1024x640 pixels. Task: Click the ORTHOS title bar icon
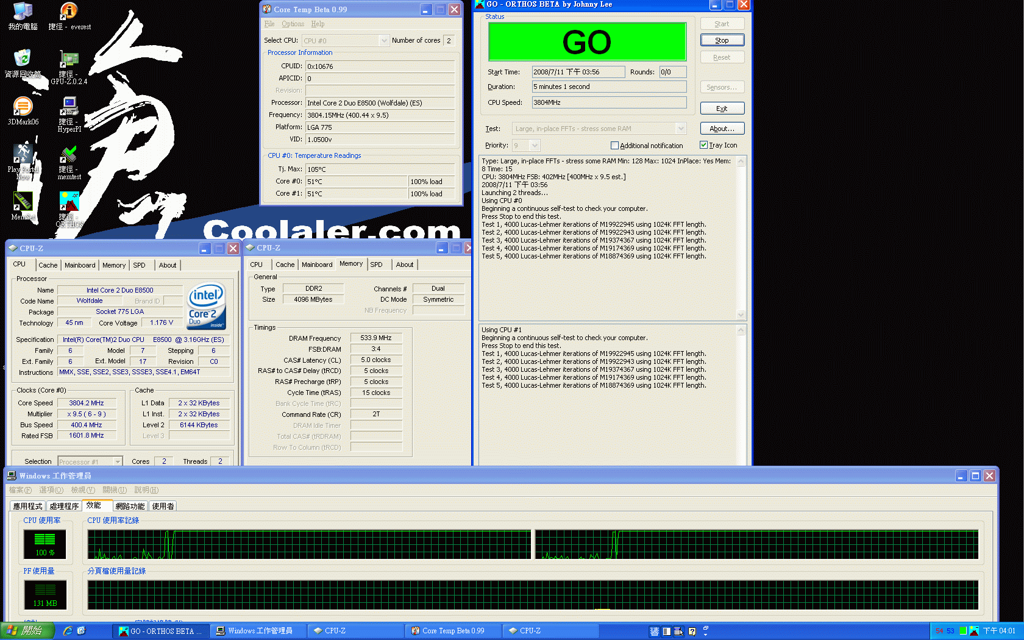(480, 4)
